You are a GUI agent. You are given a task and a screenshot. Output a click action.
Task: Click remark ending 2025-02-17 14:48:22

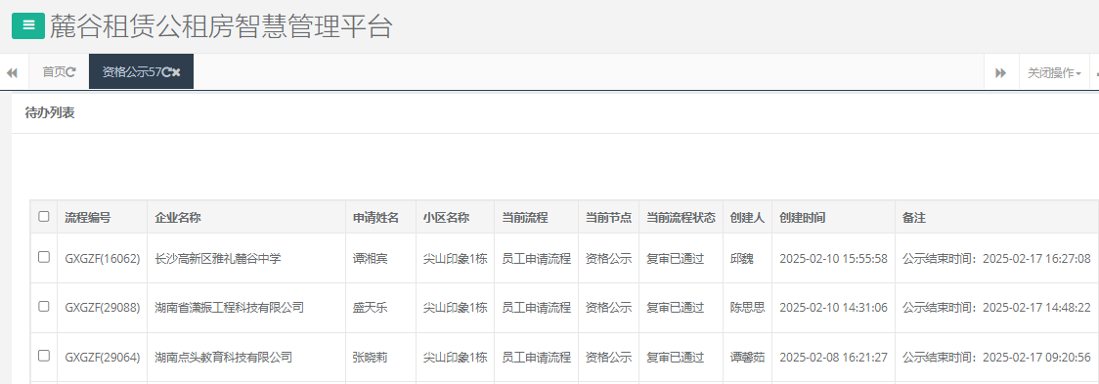coord(996,308)
